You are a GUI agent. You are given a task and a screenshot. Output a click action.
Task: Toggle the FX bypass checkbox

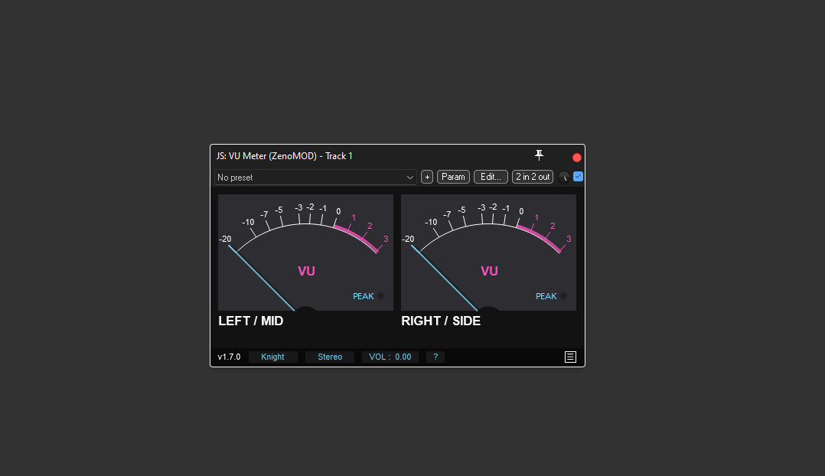click(578, 177)
